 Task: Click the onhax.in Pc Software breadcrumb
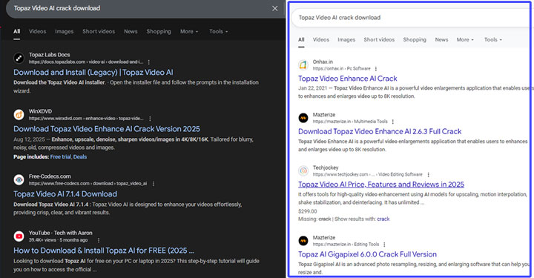(342, 69)
